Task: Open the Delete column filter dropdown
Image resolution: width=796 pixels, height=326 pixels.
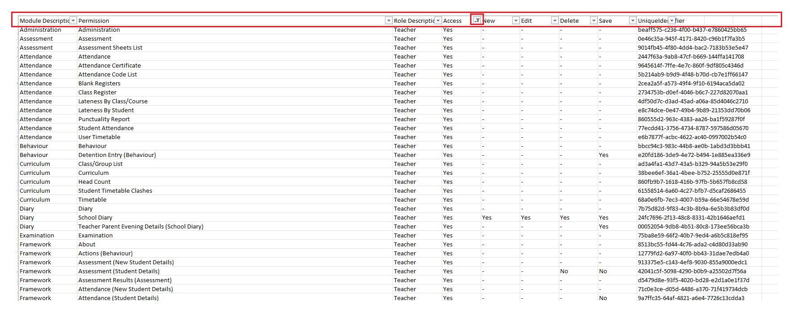Action: click(594, 21)
